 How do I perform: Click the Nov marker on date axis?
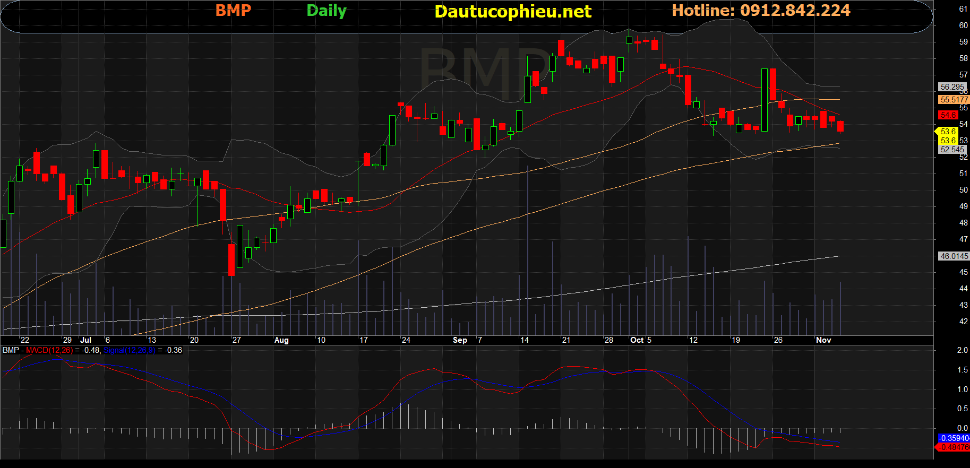[823, 340]
